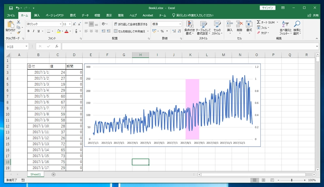Click the Tell Me search box

[x=193, y=15]
